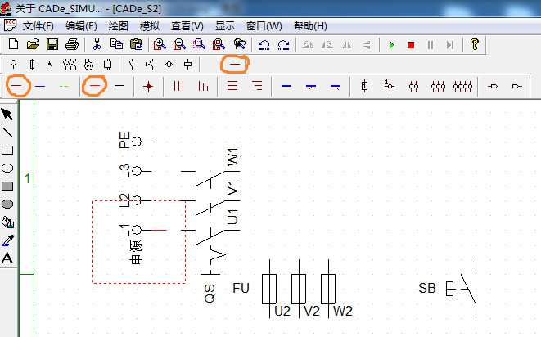
Task: Open the 编辑(E) menu
Action: coord(81,26)
